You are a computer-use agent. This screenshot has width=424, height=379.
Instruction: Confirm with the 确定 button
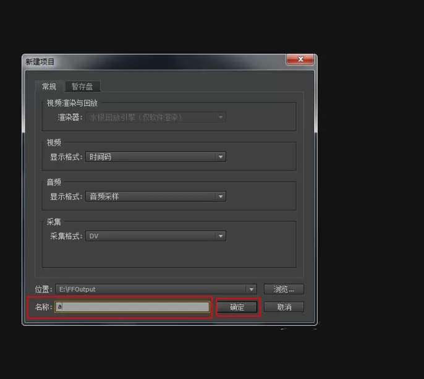pos(237,307)
